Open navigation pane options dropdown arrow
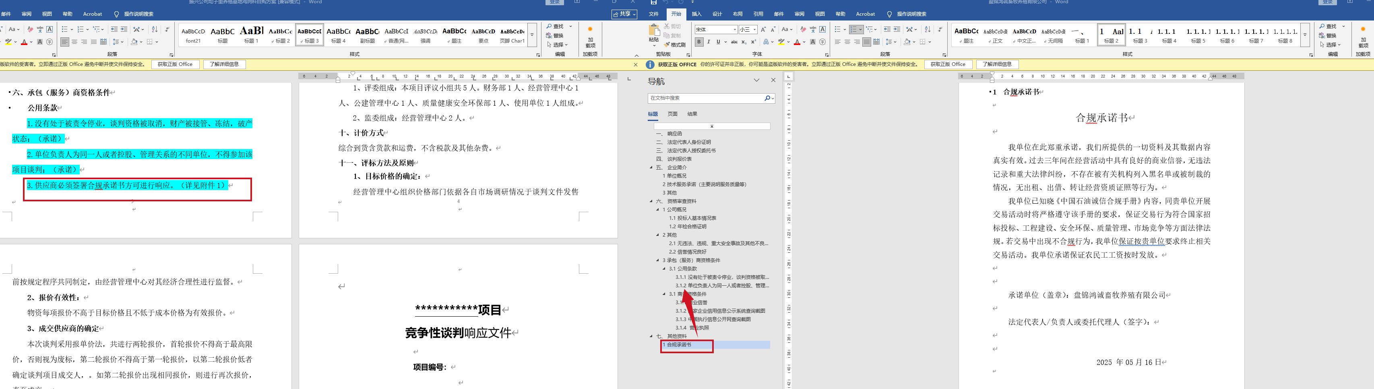Screen dimensions: 1374x389 756,80
